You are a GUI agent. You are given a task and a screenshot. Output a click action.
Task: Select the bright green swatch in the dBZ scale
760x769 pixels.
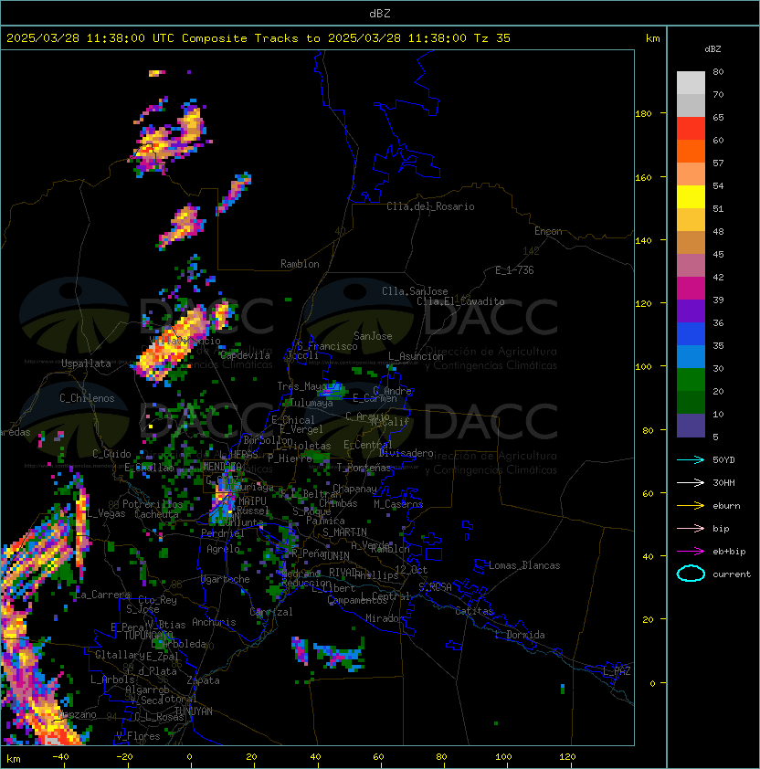(691, 380)
